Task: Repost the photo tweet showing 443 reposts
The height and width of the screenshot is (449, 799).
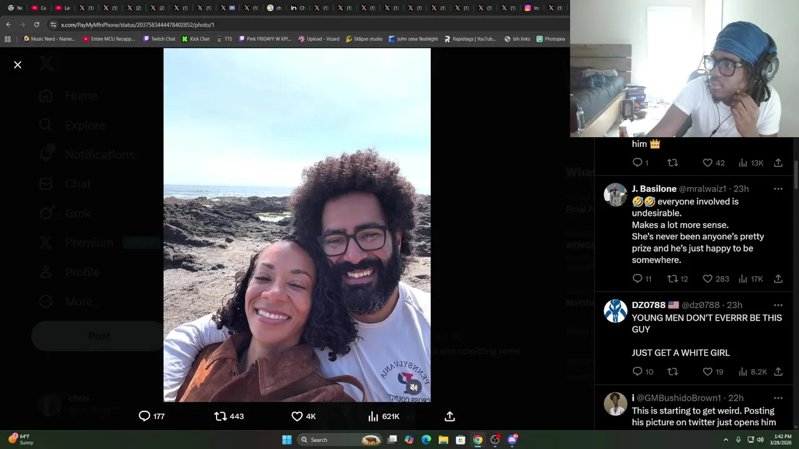Action: coord(228,417)
